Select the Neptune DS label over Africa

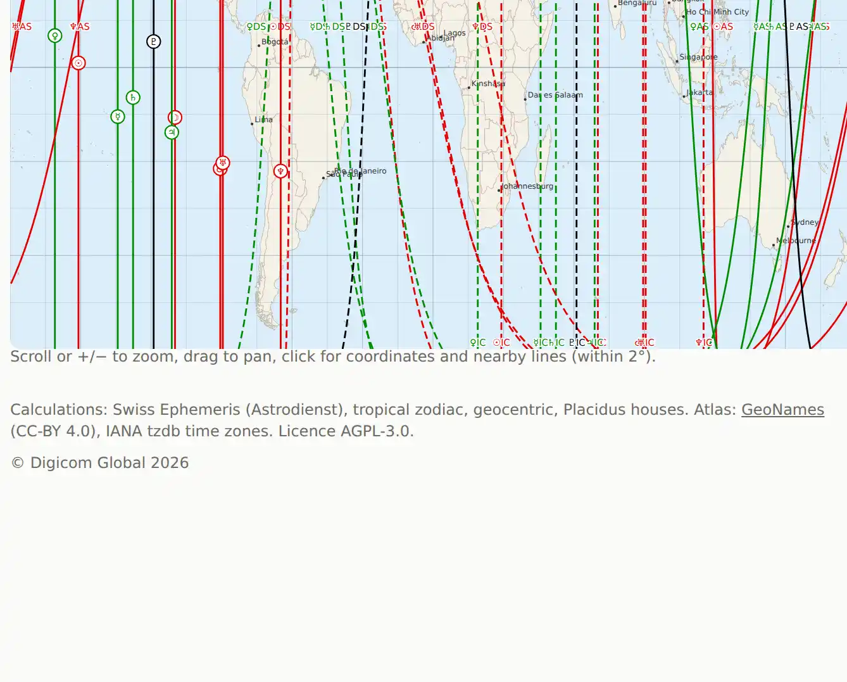tap(482, 27)
